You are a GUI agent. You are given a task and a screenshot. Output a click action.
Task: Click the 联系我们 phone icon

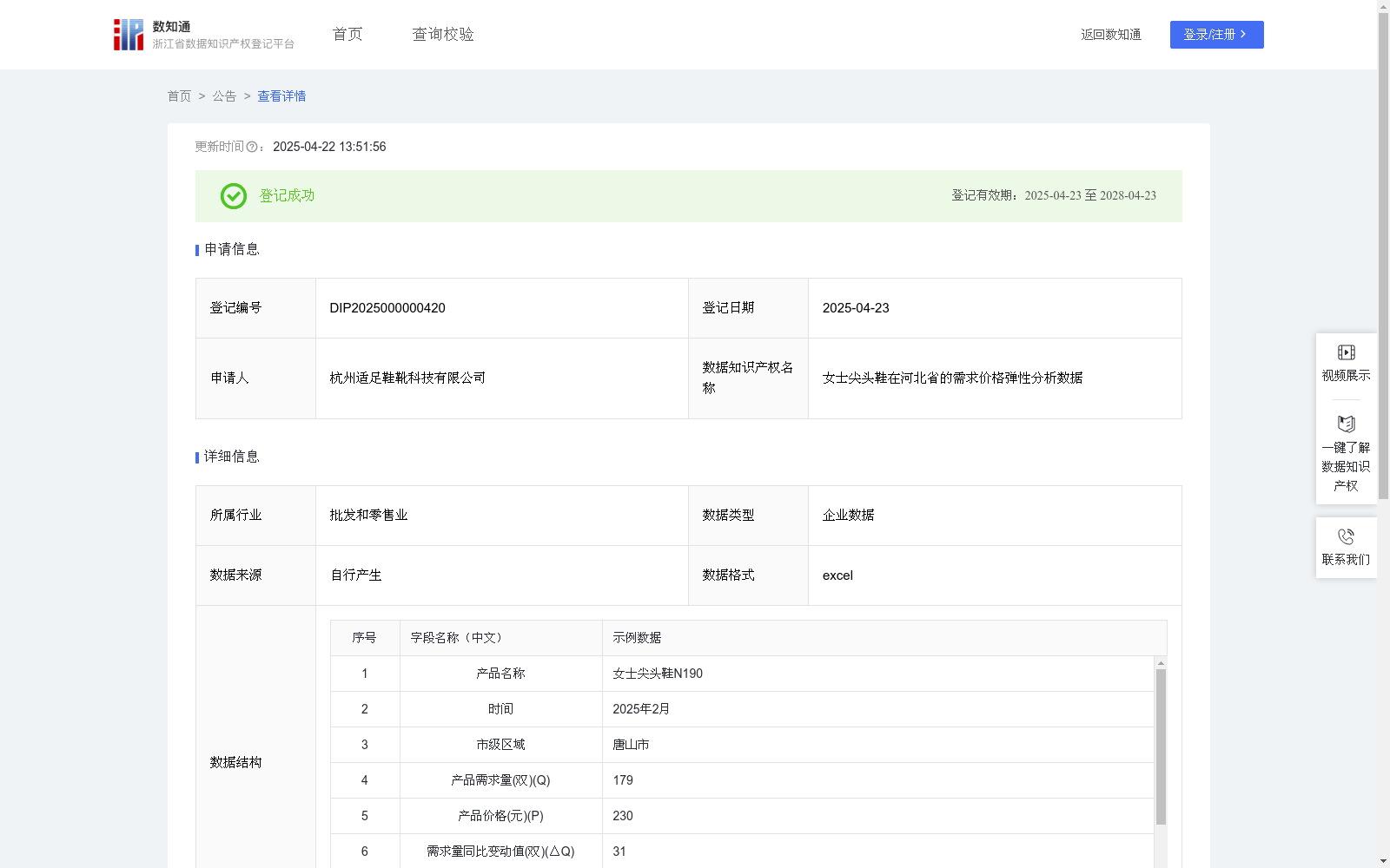point(1346,536)
